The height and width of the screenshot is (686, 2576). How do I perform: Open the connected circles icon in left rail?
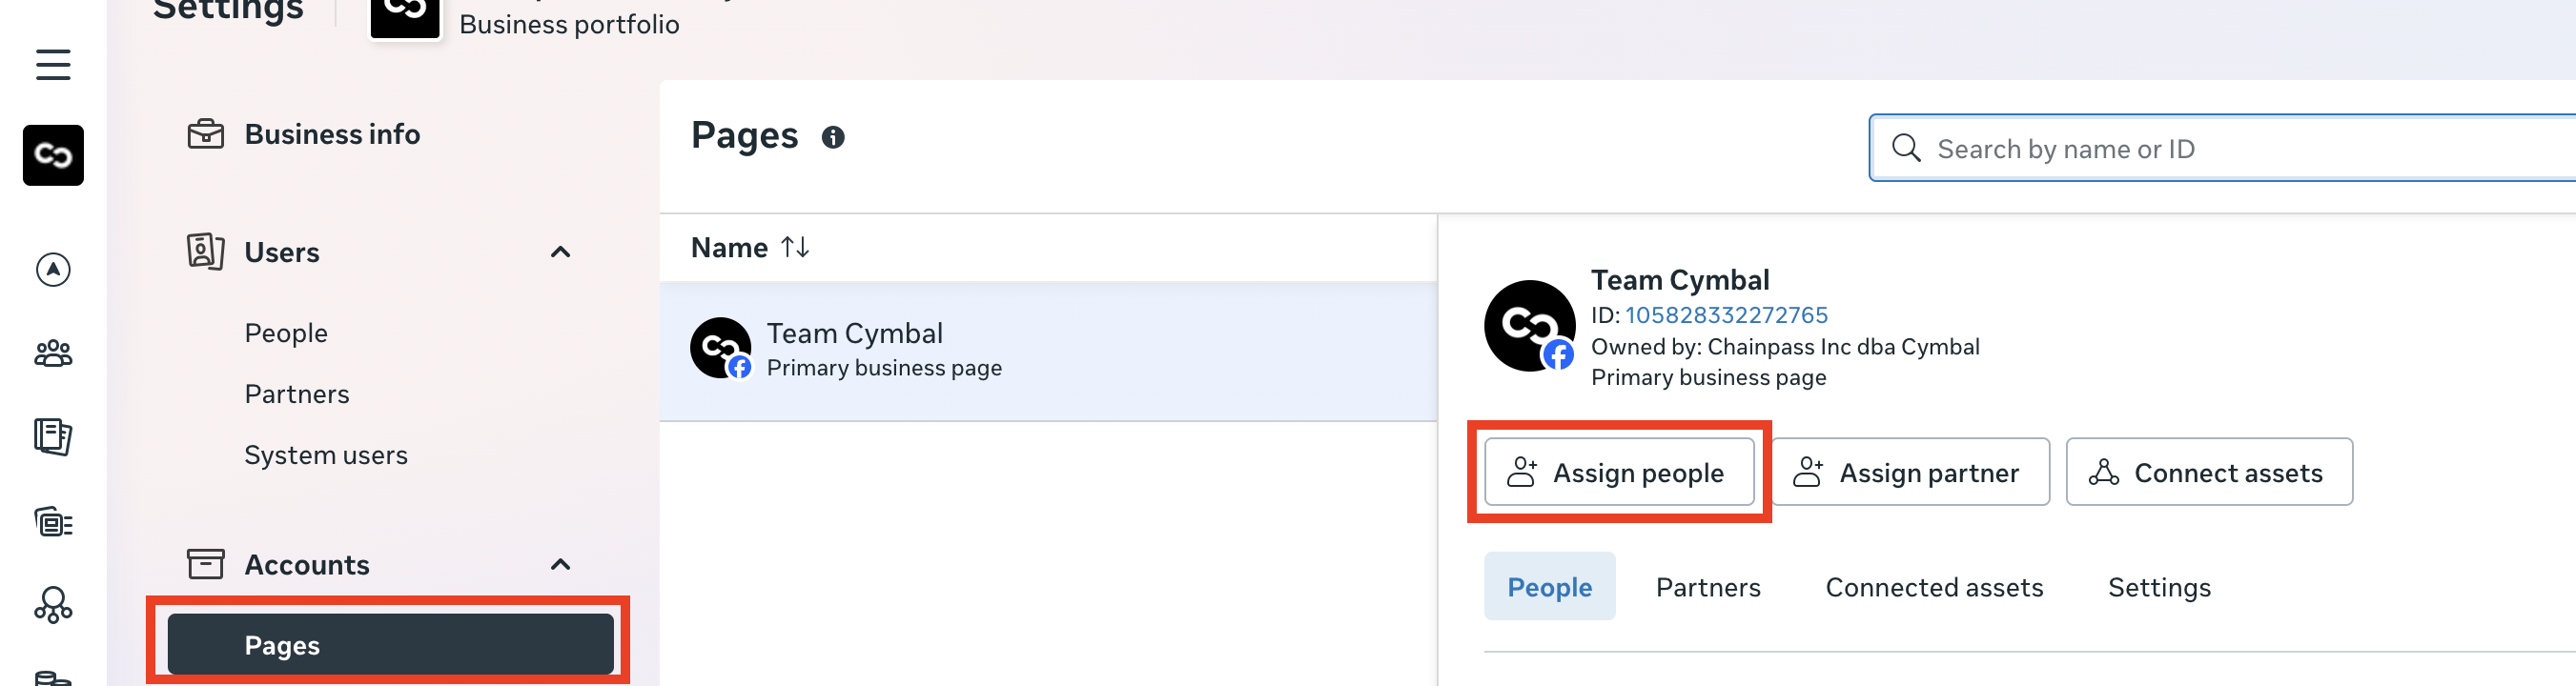click(53, 605)
